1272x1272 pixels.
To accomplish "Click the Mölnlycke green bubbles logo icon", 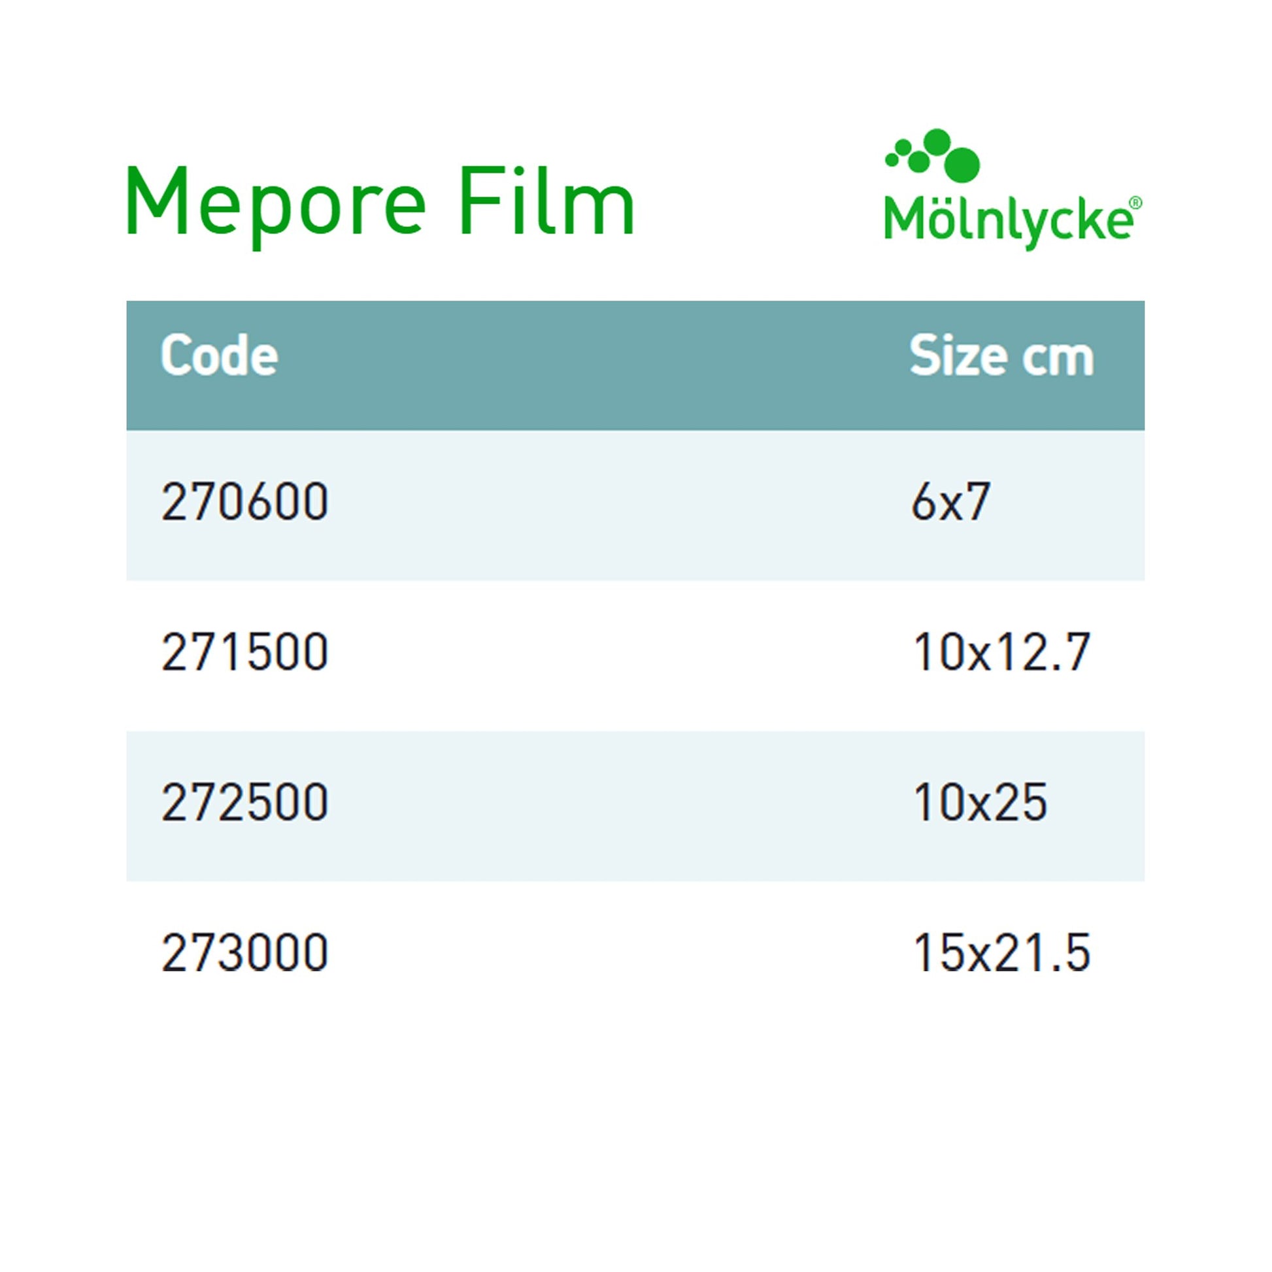I will tap(933, 157).
